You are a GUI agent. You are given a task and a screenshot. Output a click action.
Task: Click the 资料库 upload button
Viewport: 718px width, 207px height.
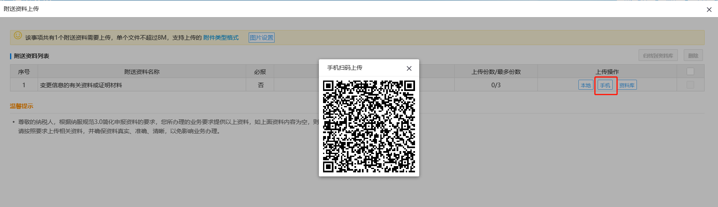click(627, 85)
